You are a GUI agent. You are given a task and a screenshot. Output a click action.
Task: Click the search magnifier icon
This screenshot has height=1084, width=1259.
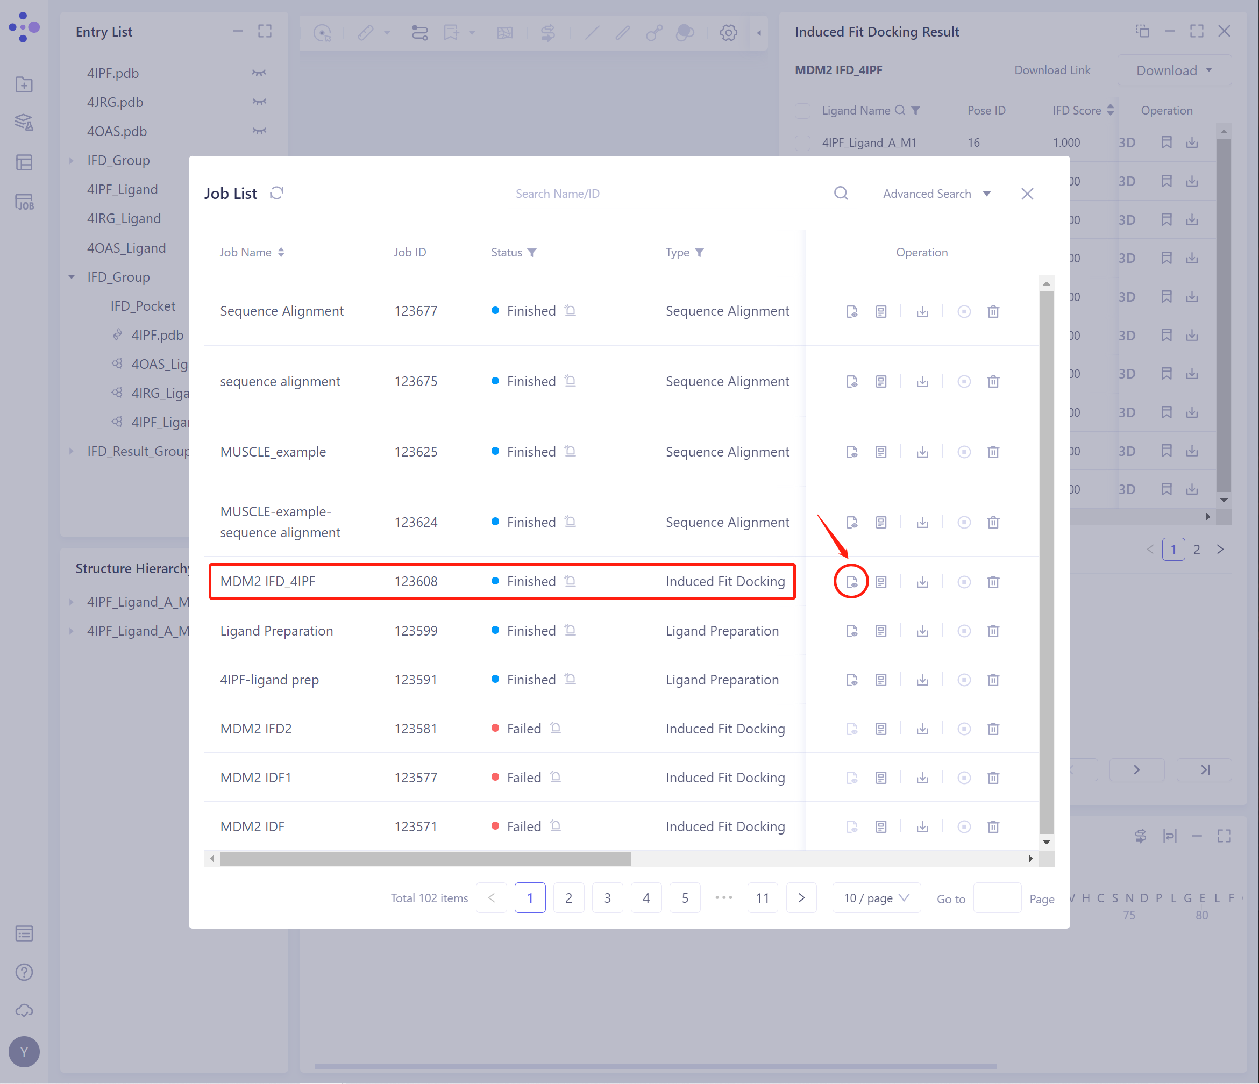[841, 193]
